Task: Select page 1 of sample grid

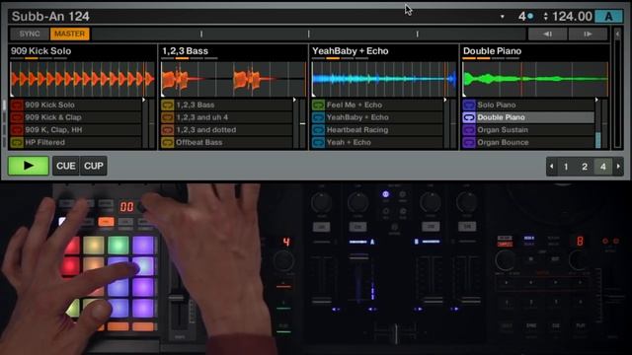Action: pyautogui.click(x=566, y=167)
